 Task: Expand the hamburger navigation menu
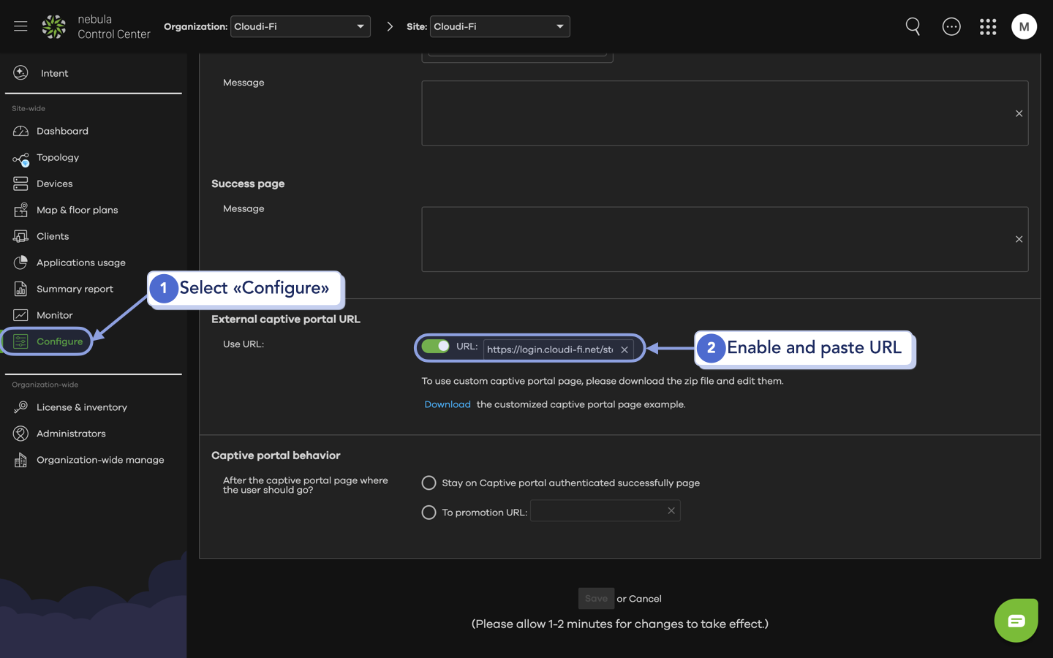pos(20,26)
